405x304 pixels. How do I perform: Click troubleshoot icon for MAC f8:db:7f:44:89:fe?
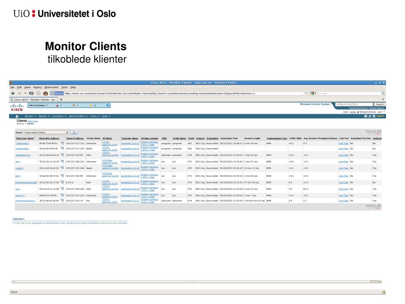click(62, 143)
